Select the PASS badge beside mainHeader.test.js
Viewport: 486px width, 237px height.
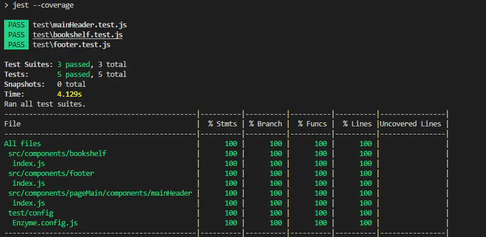(x=16, y=25)
